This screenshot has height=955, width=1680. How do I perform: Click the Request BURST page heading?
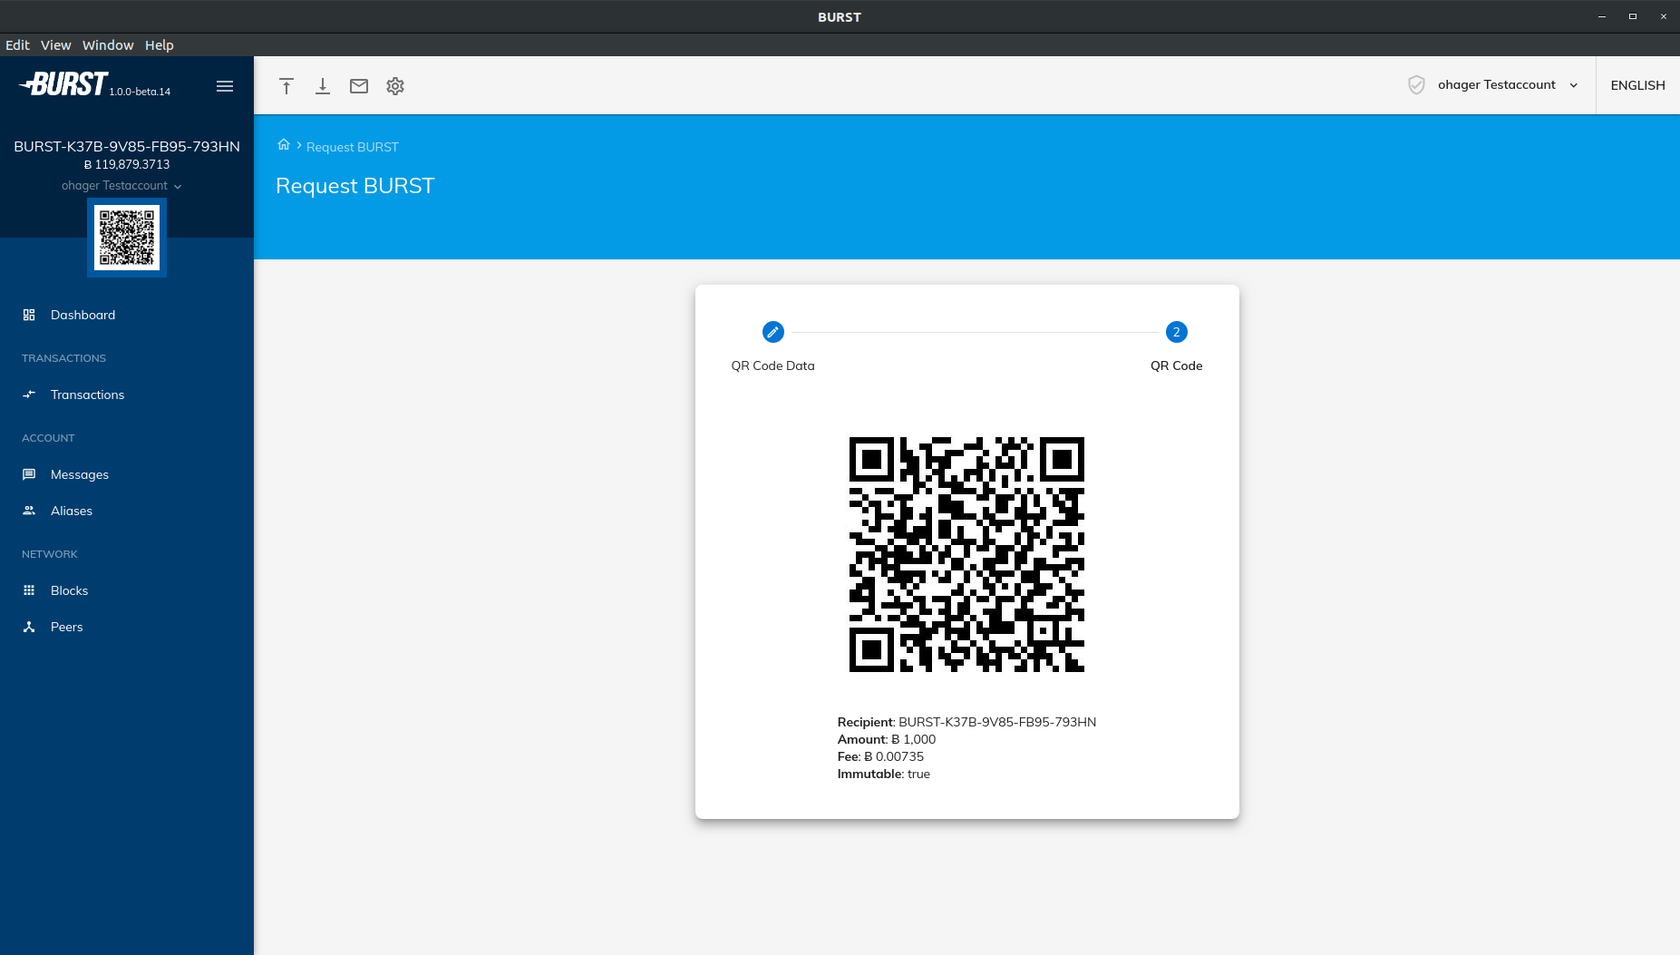tap(355, 186)
